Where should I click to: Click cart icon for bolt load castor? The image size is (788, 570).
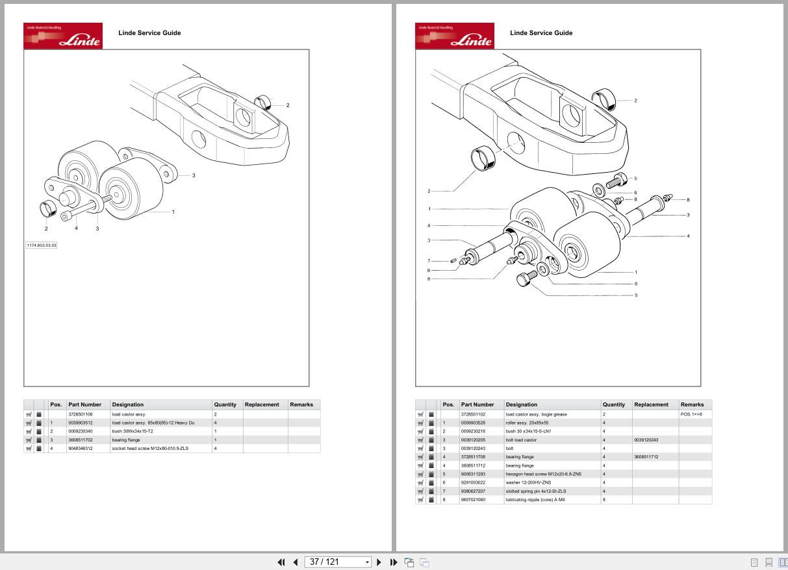[421, 440]
